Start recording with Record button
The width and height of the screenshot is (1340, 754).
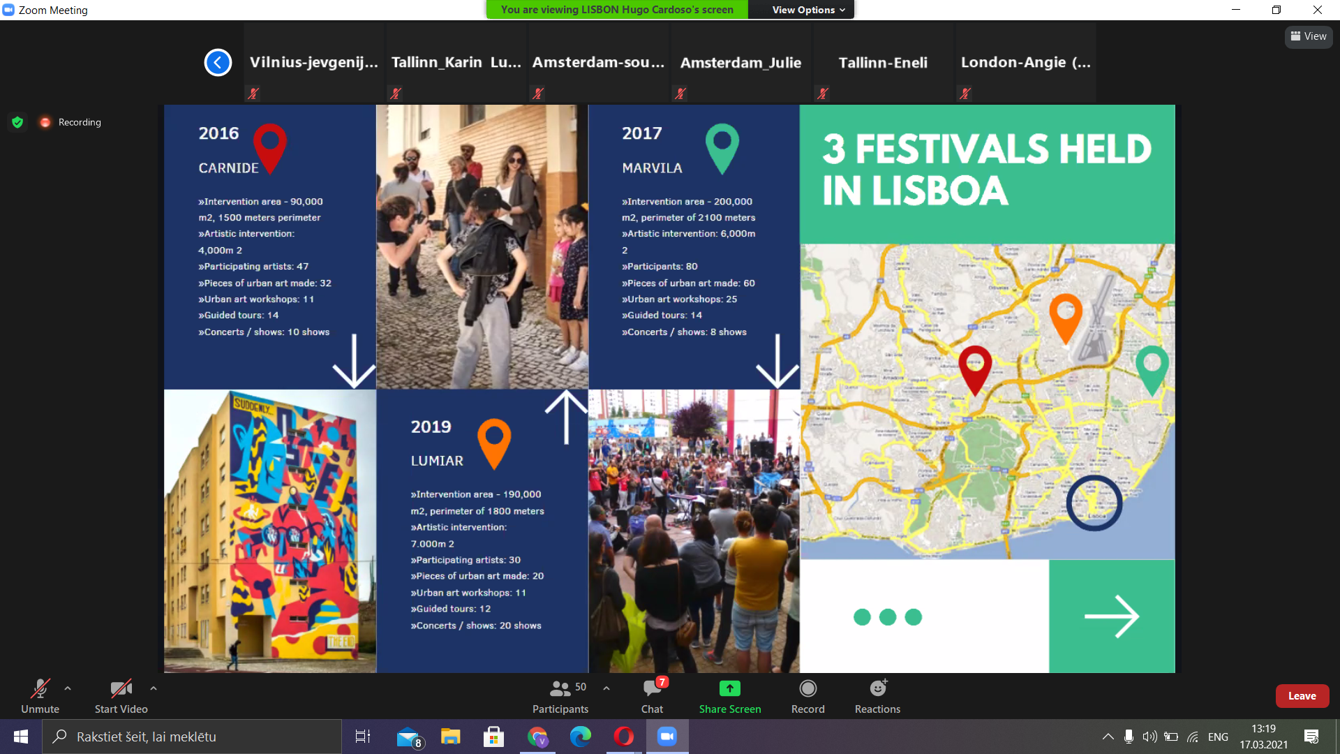807,696
